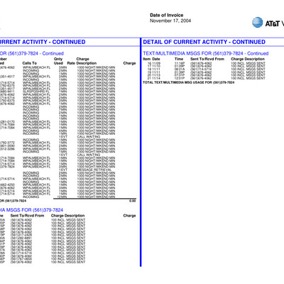Select '100 INCL. MSGS SENT' in item 21 row
Viewport: 284px width, 284px height.
click(x=248, y=78)
